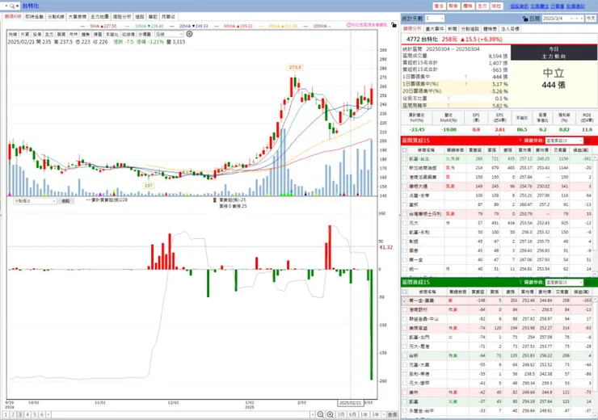Screen dimensions: 598x420
Task: Tick the checkbox for 美林 in the sell table
Action: coord(405,393)
